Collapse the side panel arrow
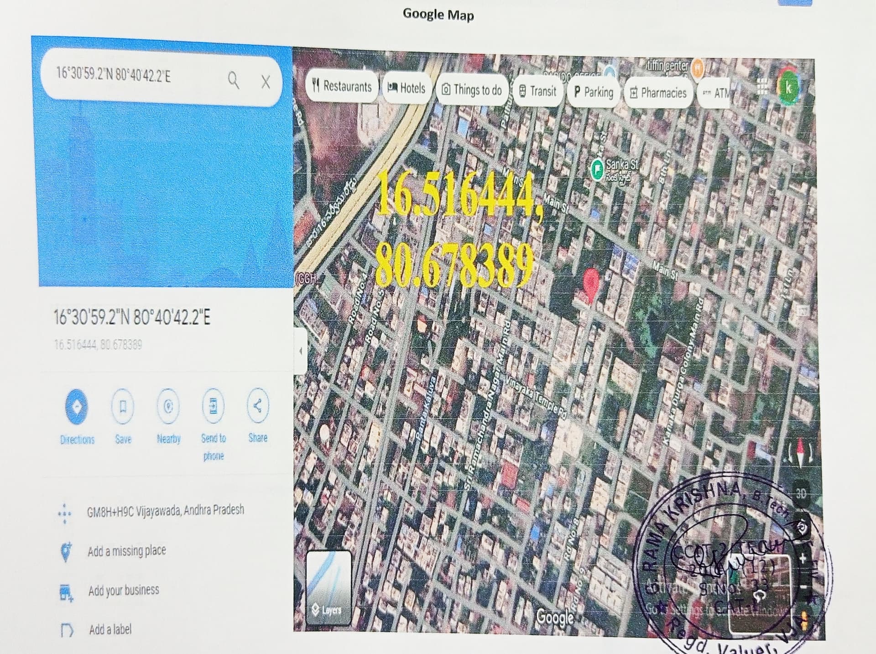 (300, 351)
